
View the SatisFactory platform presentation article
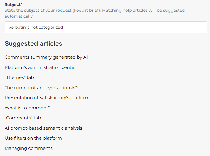pyautogui.click(x=47, y=98)
